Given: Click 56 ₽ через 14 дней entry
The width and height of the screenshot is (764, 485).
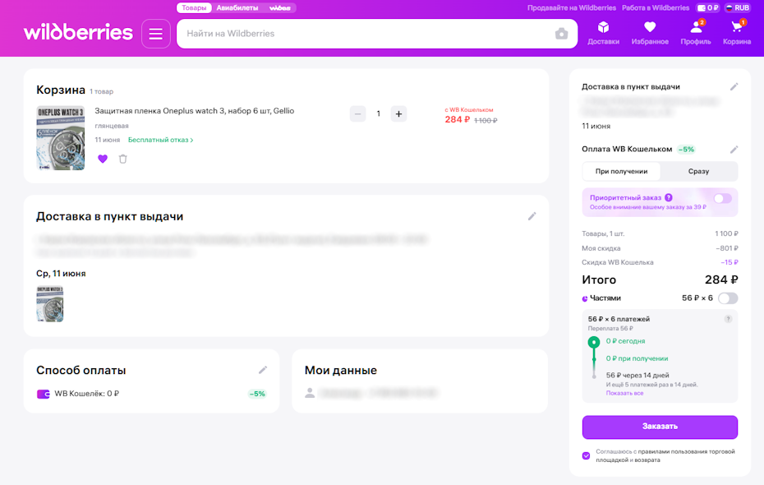Looking at the screenshot, I should coord(637,376).
